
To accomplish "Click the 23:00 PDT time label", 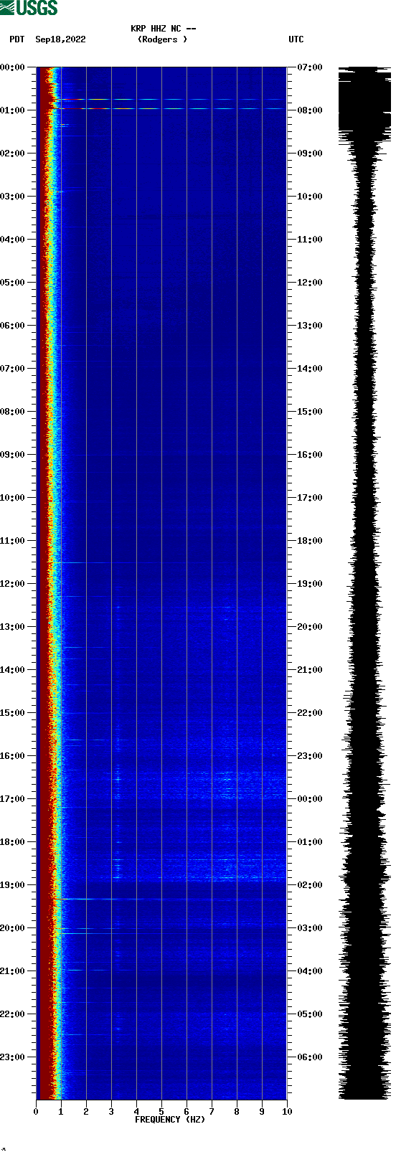I will [13, 1057].
